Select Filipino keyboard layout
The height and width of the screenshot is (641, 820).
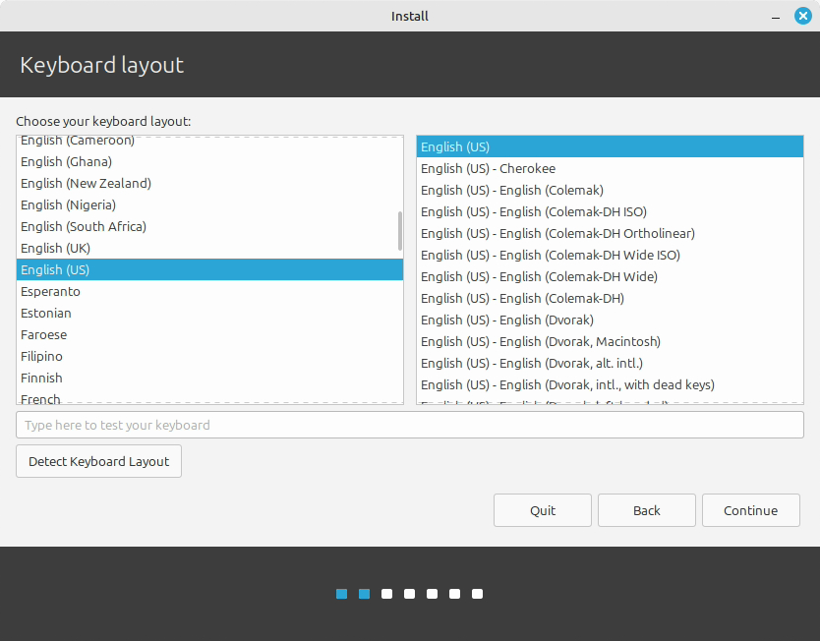point(41,356)
